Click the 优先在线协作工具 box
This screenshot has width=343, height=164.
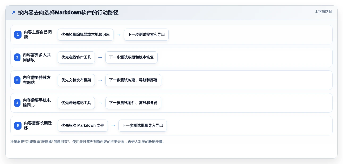click(x=76, y=57)
